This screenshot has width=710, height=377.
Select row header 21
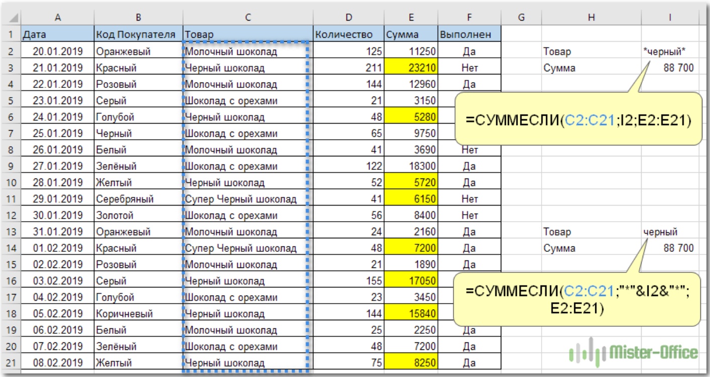tap(11, 363)
